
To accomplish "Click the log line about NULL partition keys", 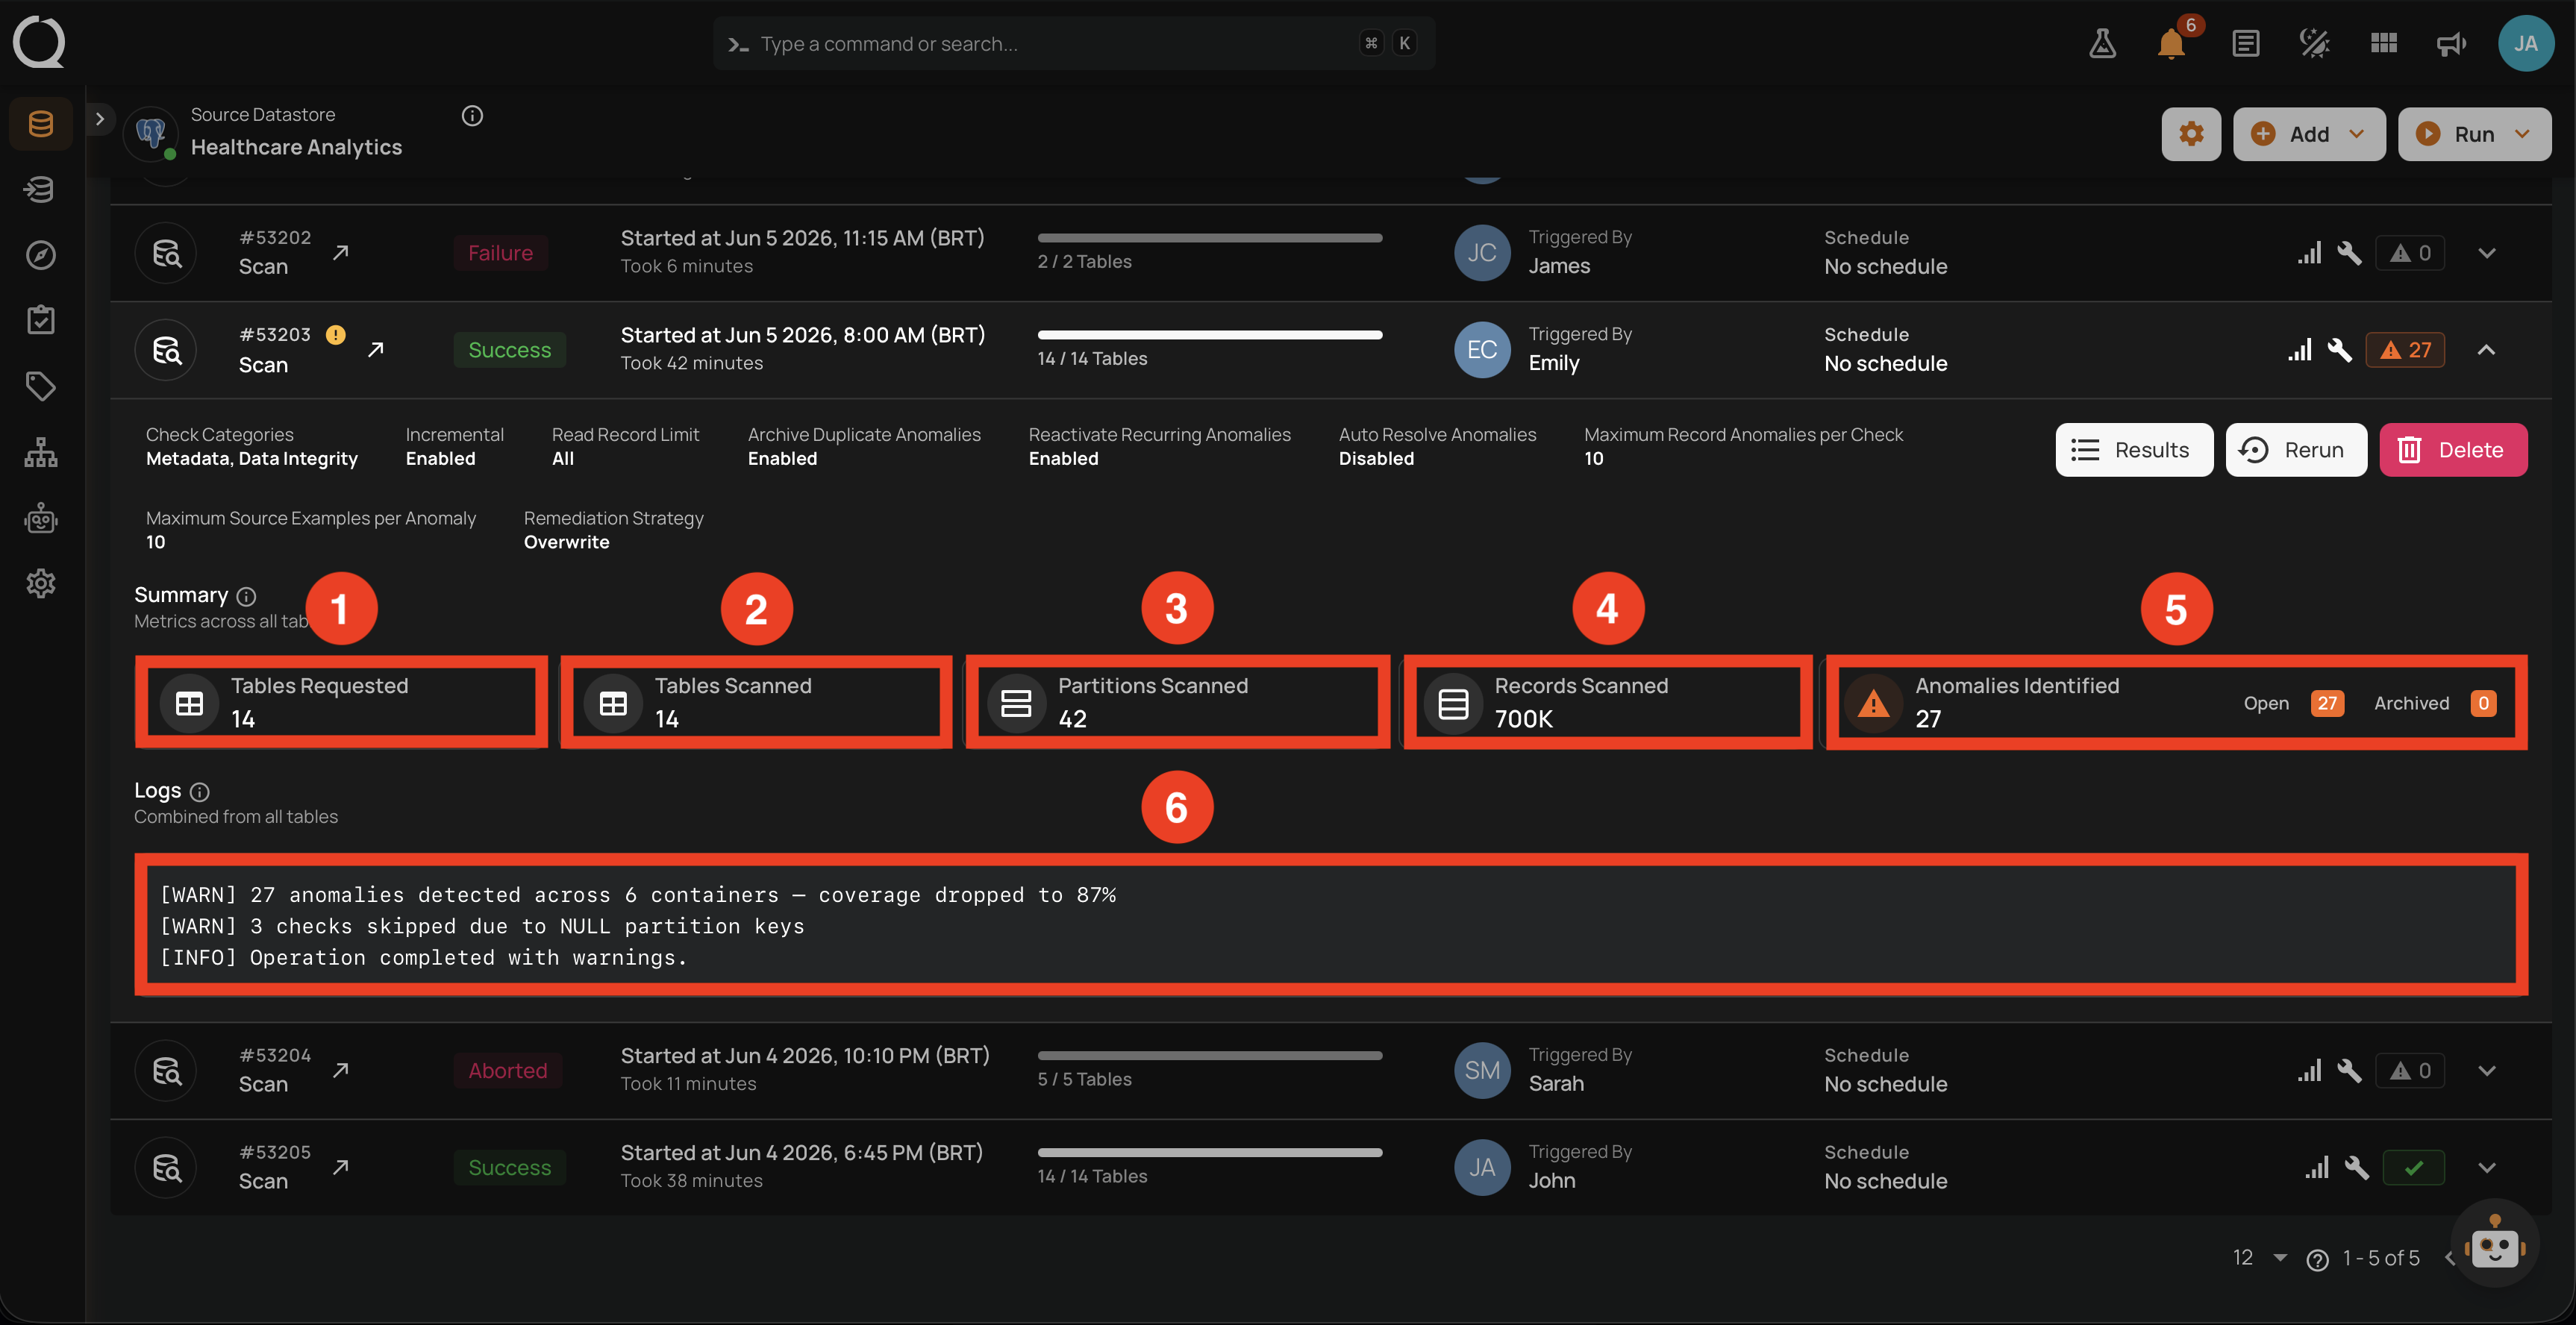I will pyautogui.click(x=482, y=926).
